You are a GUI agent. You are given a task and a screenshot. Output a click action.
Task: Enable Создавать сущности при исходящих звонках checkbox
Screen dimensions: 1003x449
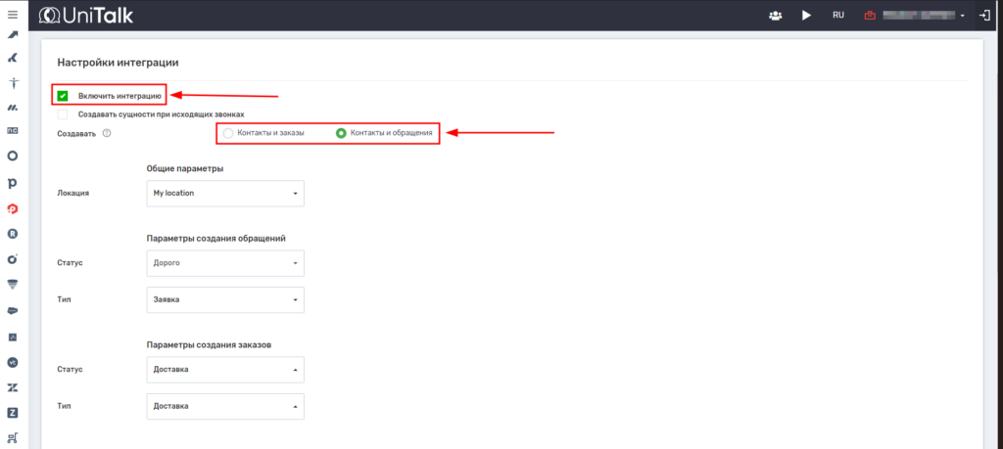(x=63, y=114)
